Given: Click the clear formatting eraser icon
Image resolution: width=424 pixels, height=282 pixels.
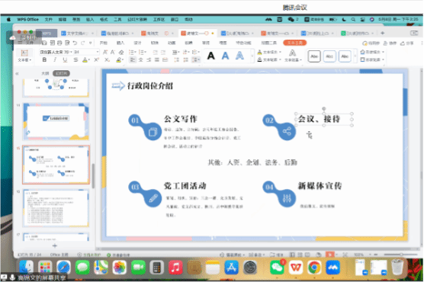Looking at the screenshot, I should tap(121, 52).
